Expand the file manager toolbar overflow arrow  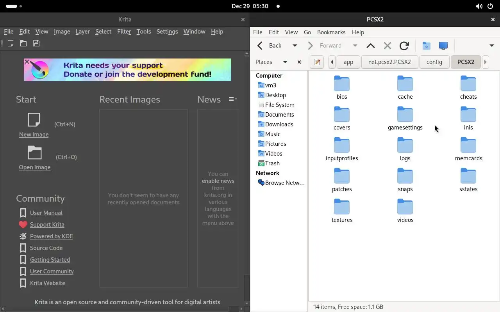tap(492, 46)
